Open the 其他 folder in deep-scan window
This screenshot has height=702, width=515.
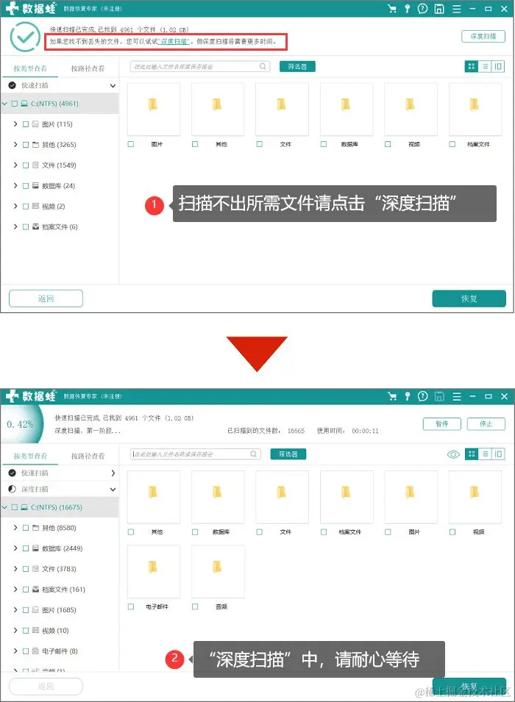(153, 496)
